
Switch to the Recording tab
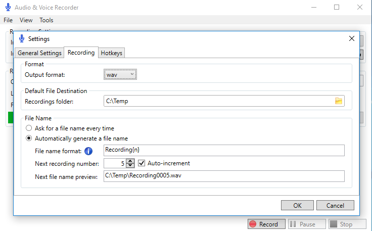[x=81, y=53]
